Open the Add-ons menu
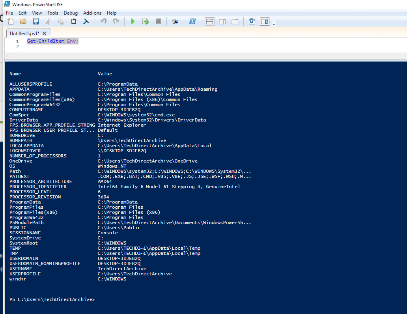Screen dimensions: 407x314 point(92,13)
